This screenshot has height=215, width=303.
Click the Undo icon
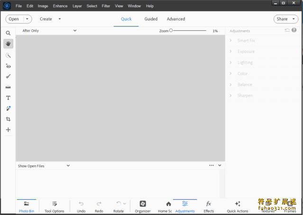(x=81, y=204)
